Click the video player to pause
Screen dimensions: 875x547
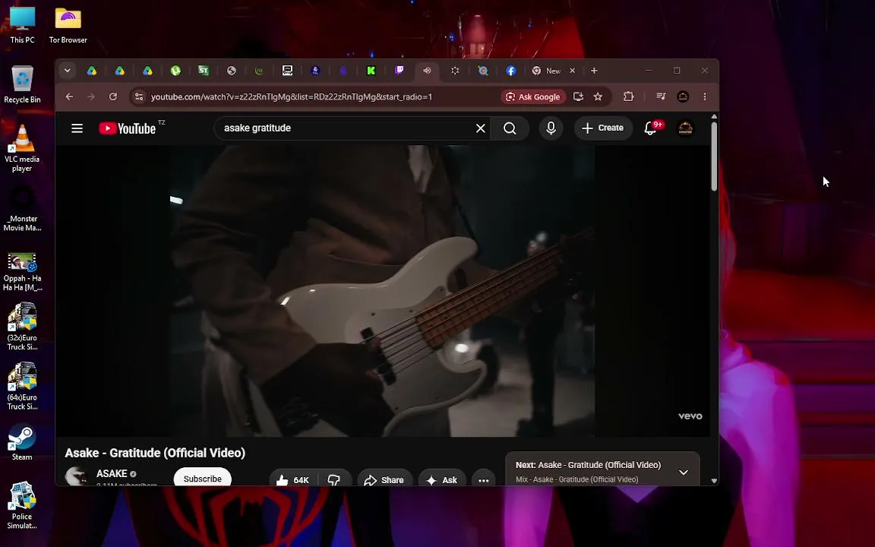pyautogui.click(x=382, y=290)
